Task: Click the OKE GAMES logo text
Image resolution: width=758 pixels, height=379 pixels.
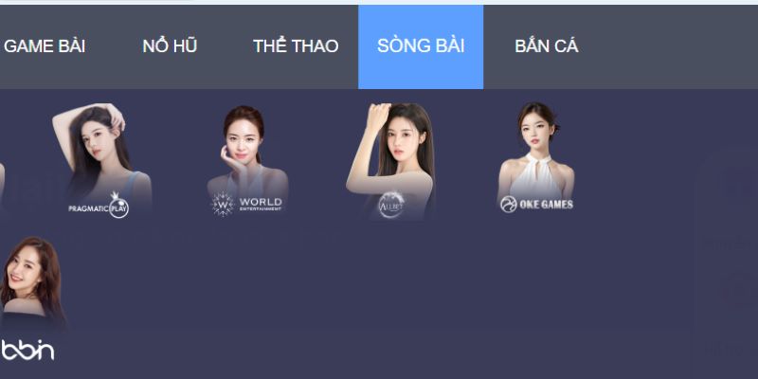Action: 547,205
